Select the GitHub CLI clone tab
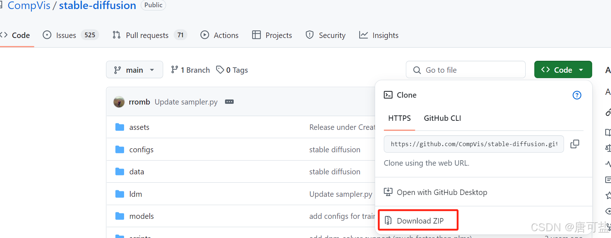Screen dimensions: 611x238 442,118
